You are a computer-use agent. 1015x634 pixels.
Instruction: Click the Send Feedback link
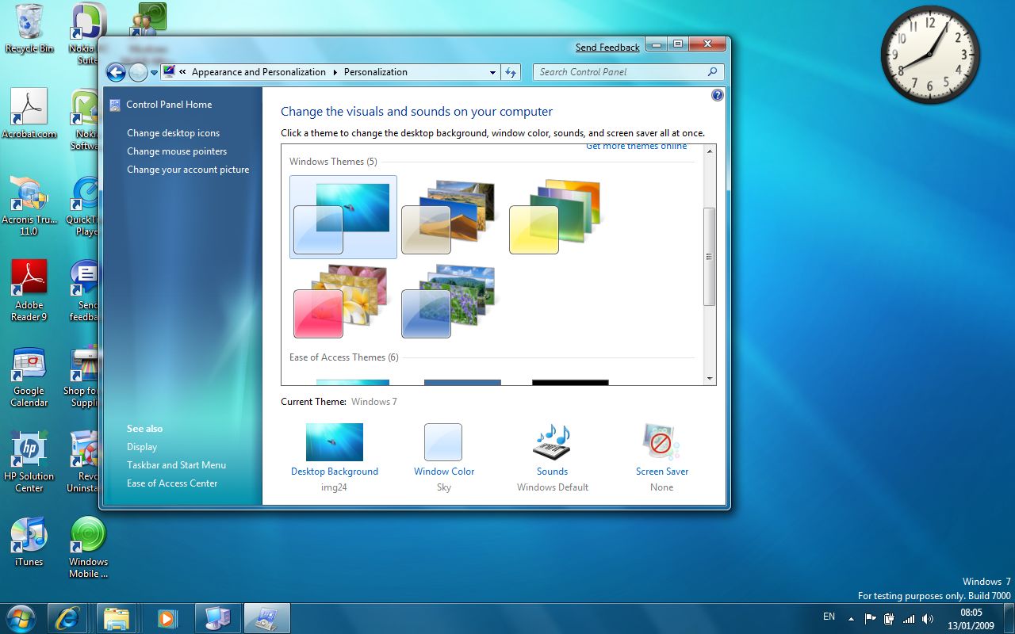coord(607,47)
